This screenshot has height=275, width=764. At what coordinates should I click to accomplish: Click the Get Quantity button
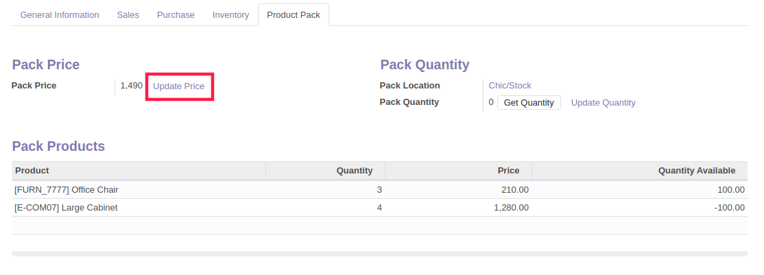point(529,102)
